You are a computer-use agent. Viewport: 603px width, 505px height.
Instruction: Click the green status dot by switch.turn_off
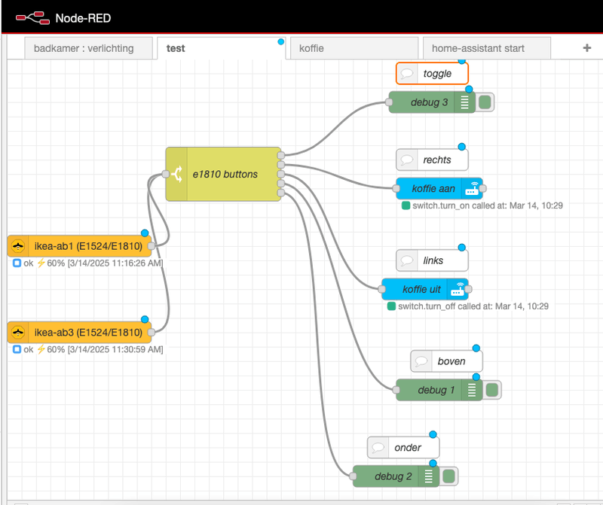[391, 306]
